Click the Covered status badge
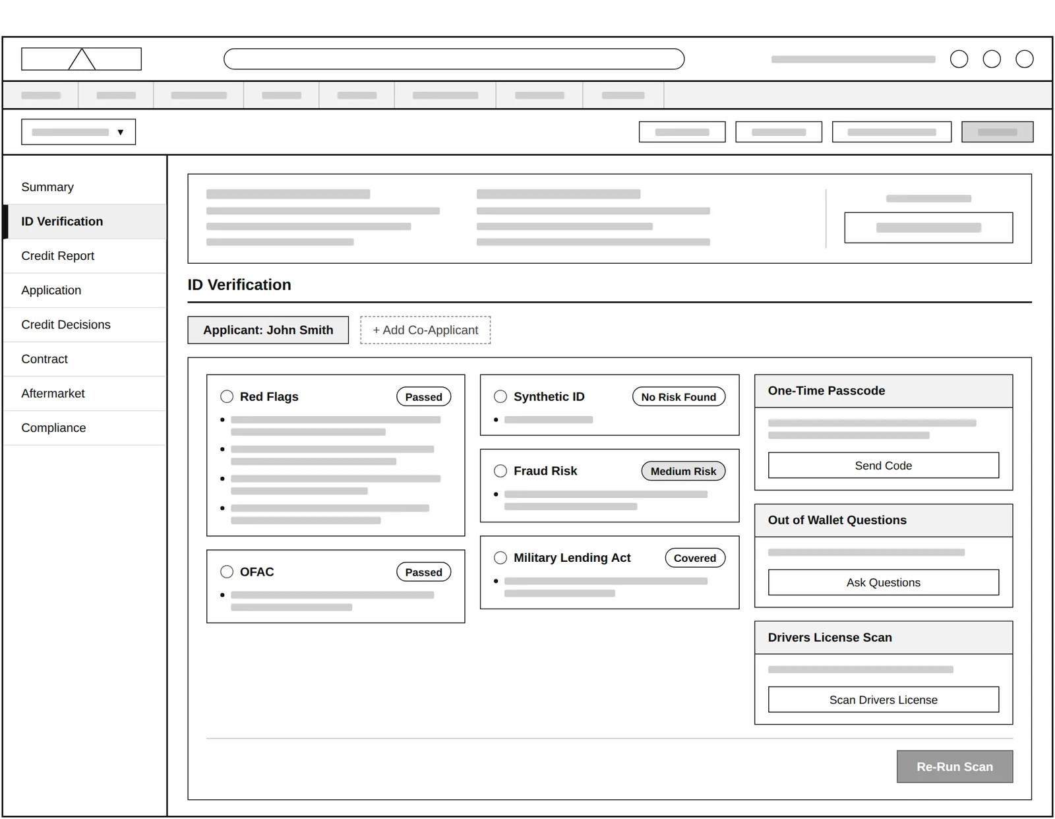Image resolution: width=1055 pixels, height=819 pixels. click(695, 558)
